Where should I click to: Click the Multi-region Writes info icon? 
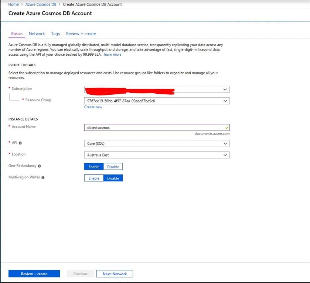pos(43,178)
